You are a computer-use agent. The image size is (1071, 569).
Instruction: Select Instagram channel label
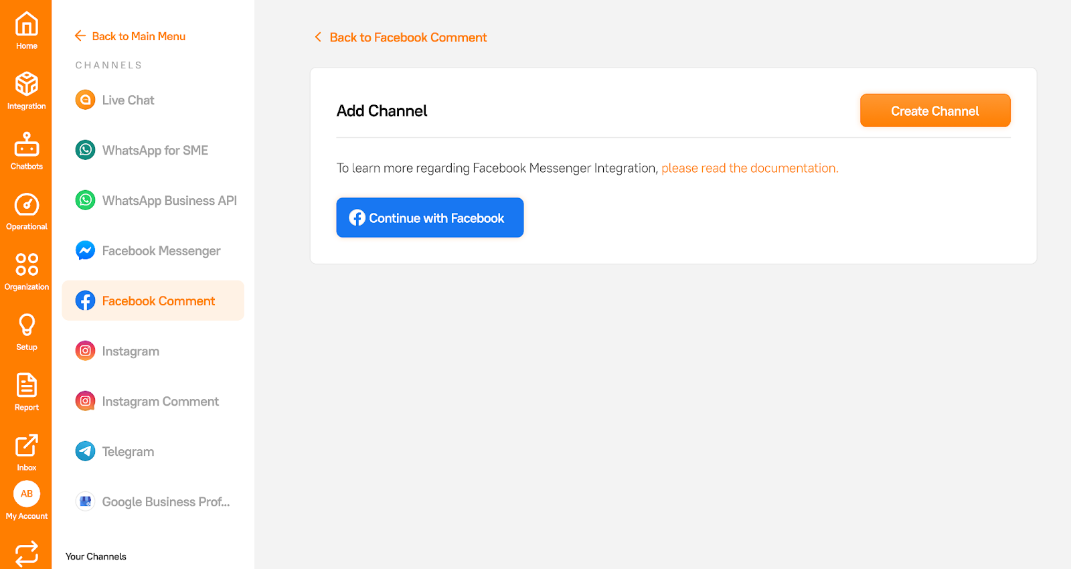pos(131,351)
